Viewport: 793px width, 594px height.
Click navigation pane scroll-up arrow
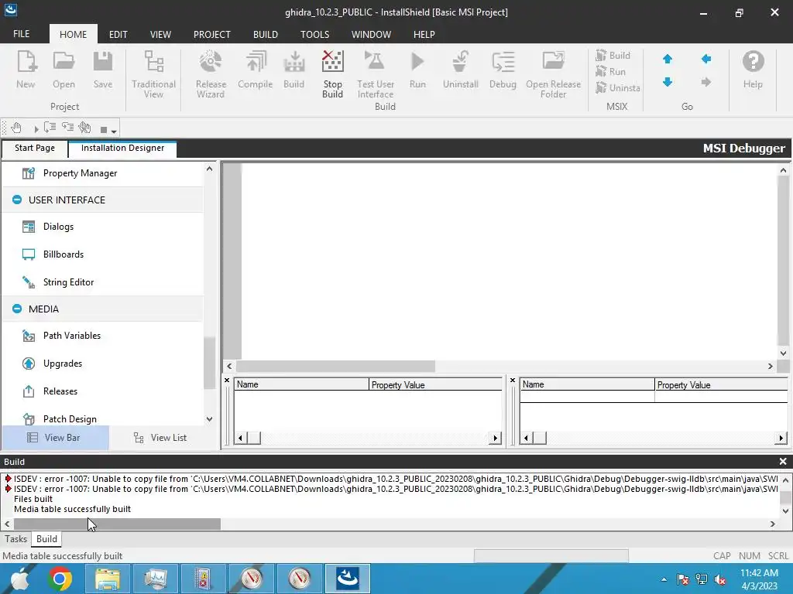pyautogui.click(x=209, y=169)
